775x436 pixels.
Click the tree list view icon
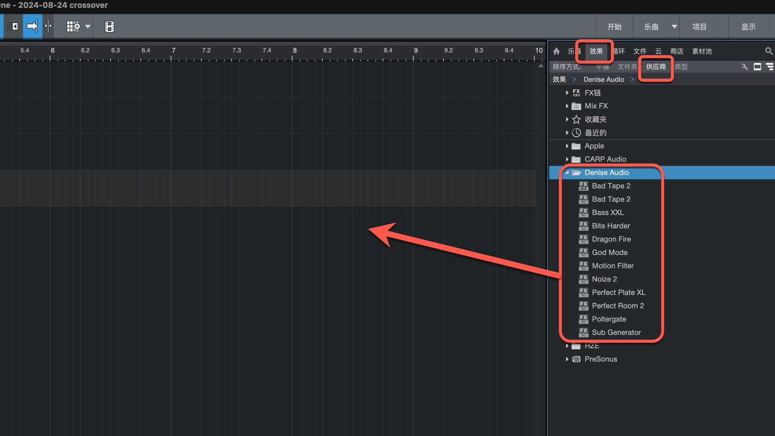[x=770, y=67]
